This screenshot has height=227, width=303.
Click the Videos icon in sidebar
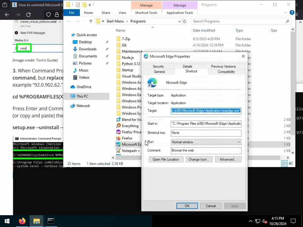pos(75,77)
